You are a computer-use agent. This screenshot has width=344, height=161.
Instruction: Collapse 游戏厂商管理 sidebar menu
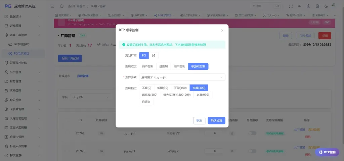coord(39,35)
